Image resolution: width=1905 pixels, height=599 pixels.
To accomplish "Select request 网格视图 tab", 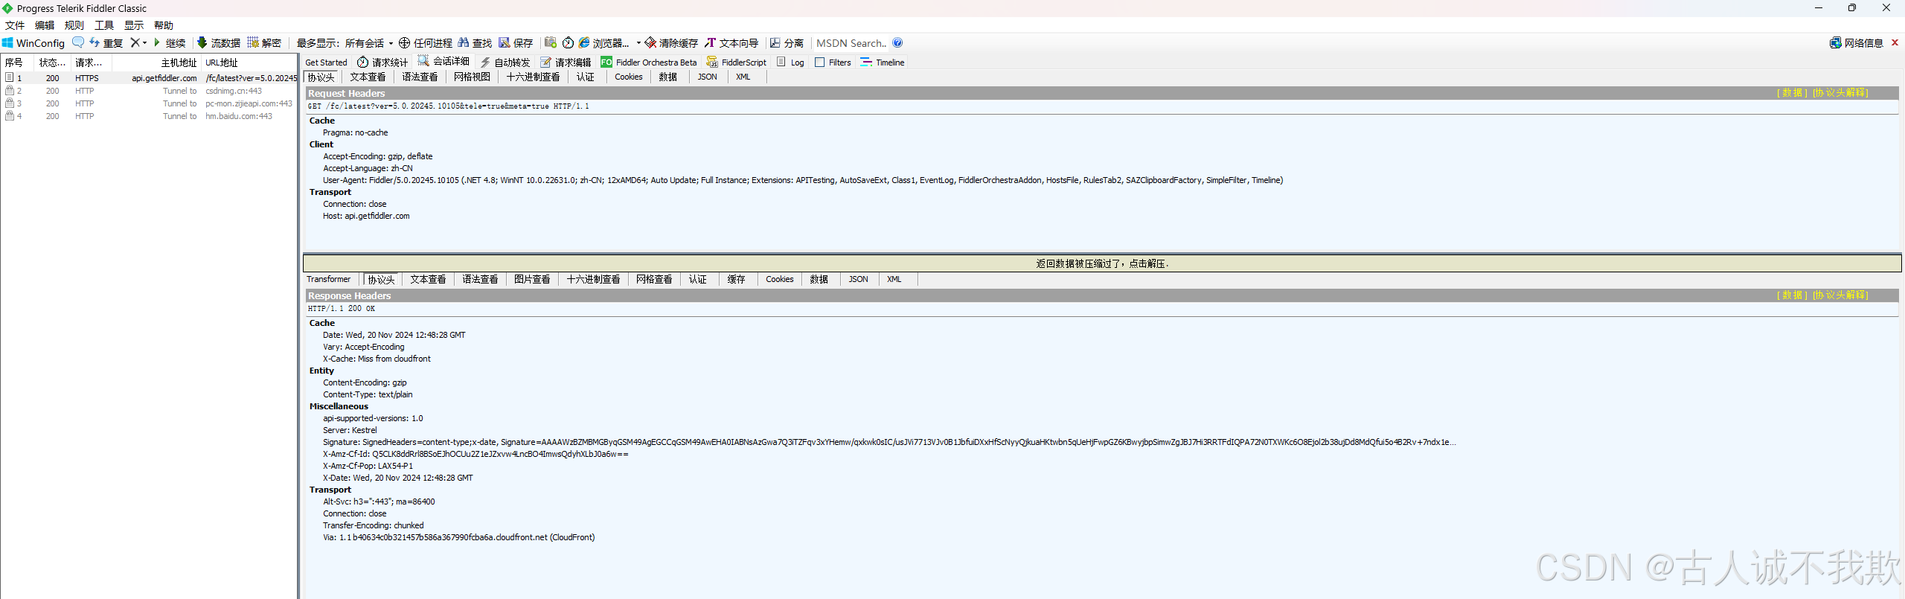I will pos(472,77).
